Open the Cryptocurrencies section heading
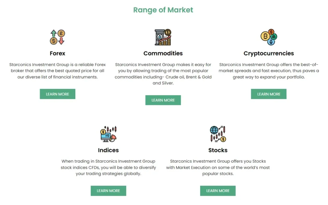The width and height of the screenshot is (328, 205). [268, 53]
